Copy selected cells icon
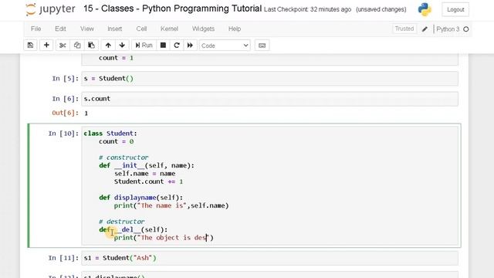494x278 pixels. coord(77,46)
